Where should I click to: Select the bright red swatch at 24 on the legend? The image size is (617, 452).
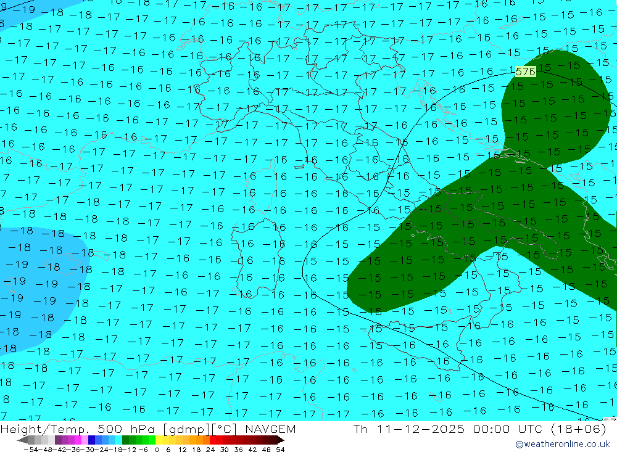(213, 440)
